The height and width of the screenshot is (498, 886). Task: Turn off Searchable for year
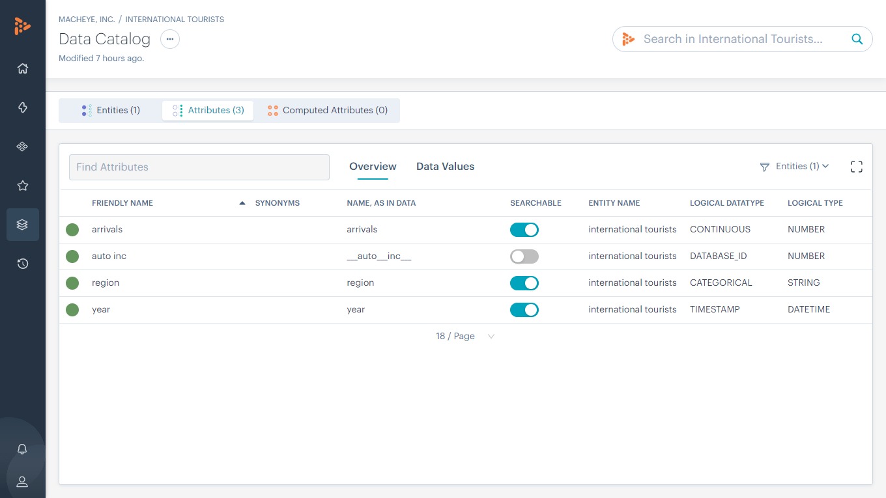[x=524, y=310]
